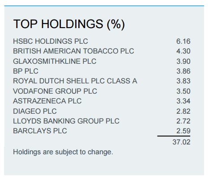Select the BARCLAYS PLC row
This screenshot has width=213, height=177.
pos(102,131)
